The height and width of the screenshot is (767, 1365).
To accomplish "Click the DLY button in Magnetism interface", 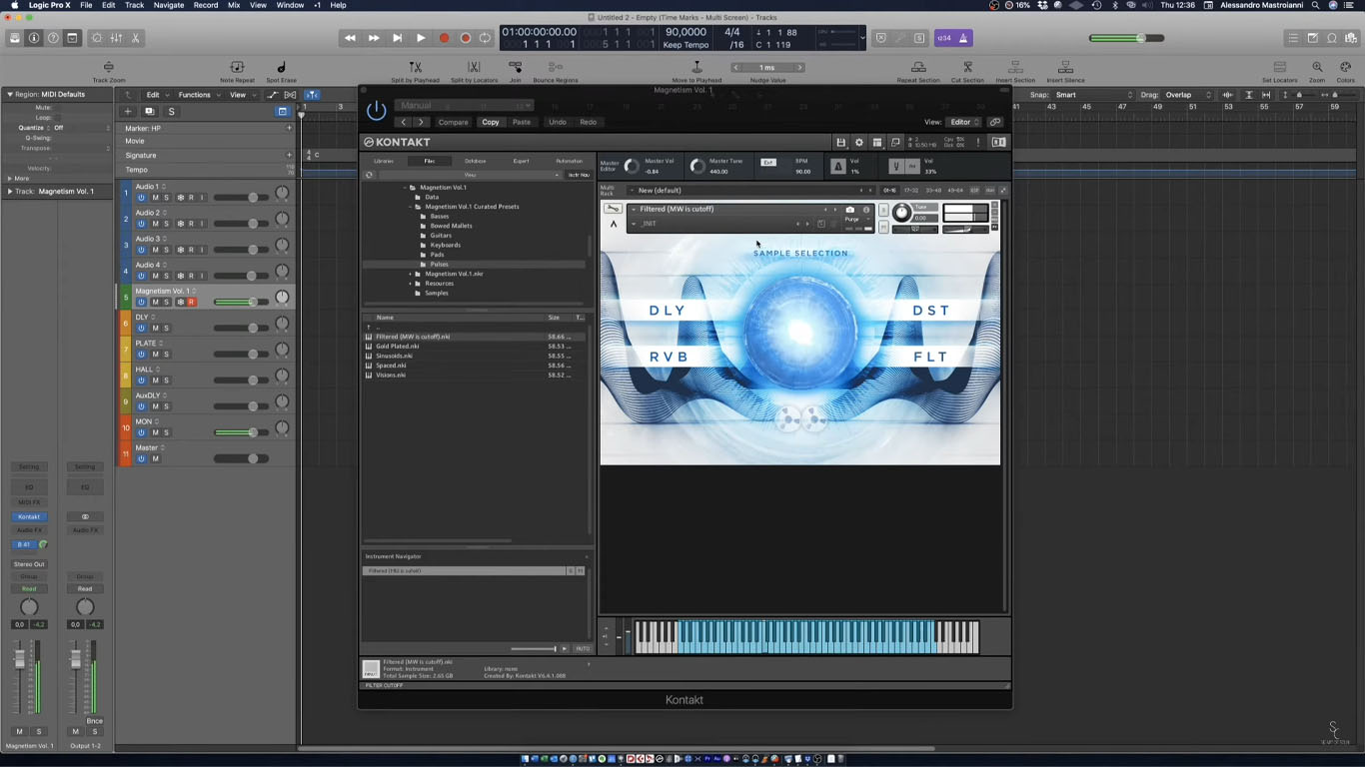I will [x=668, y=311].
